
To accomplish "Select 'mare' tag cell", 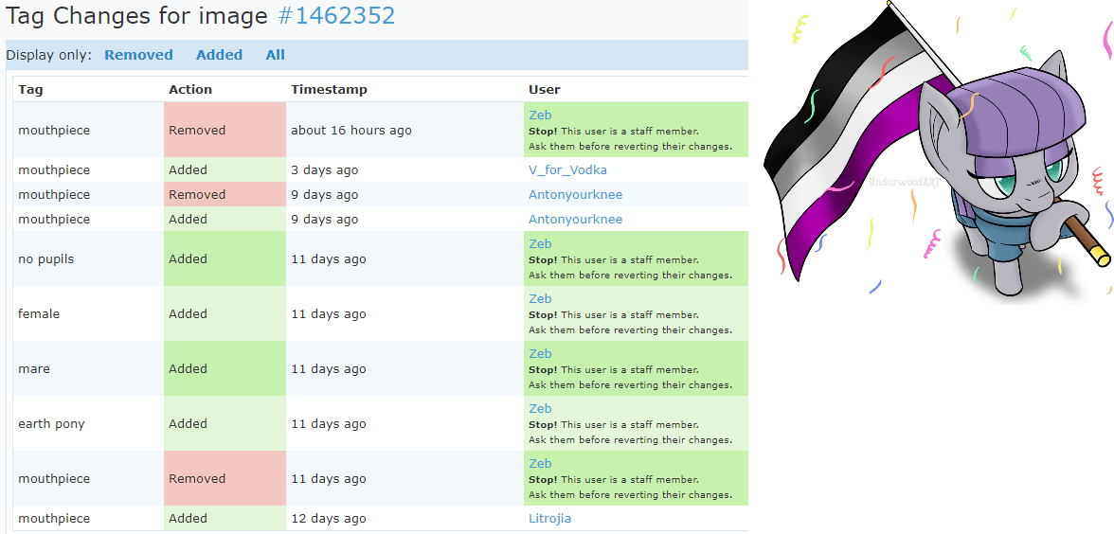I will (34, 369).
